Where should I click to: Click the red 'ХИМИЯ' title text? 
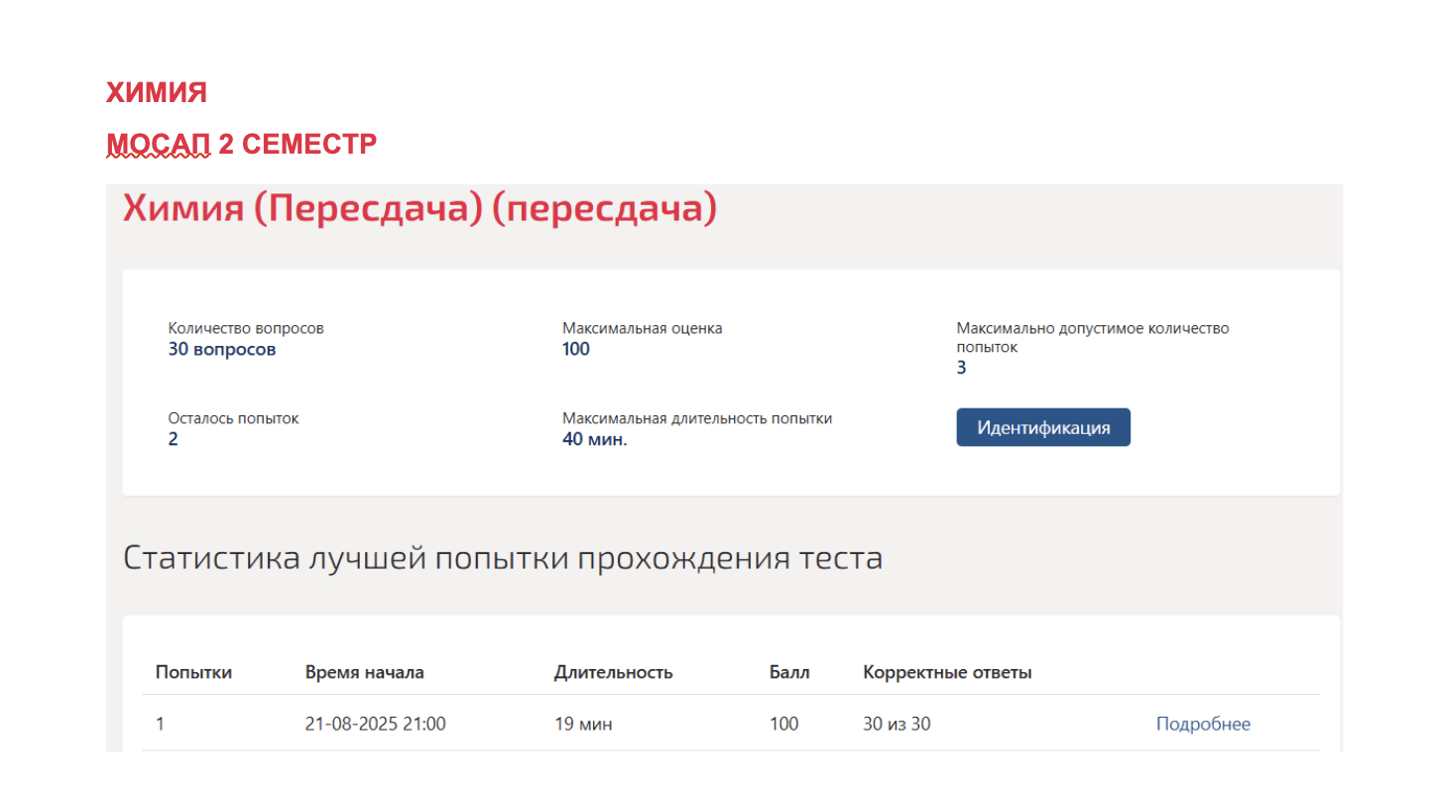[157, 93]
